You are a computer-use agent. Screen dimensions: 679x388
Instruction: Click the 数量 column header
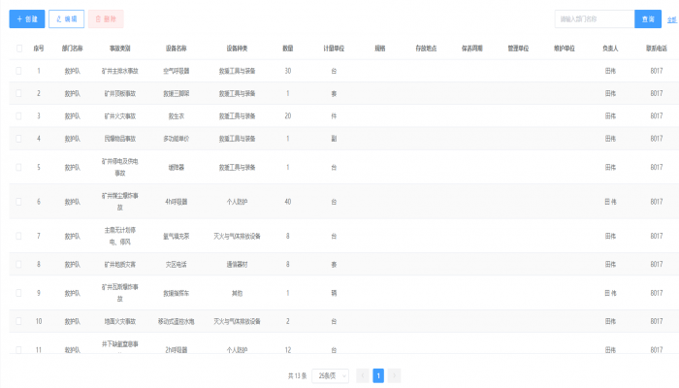(288, 48)
